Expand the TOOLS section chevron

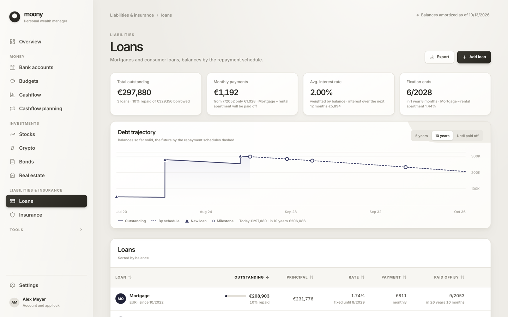(81, 230)
